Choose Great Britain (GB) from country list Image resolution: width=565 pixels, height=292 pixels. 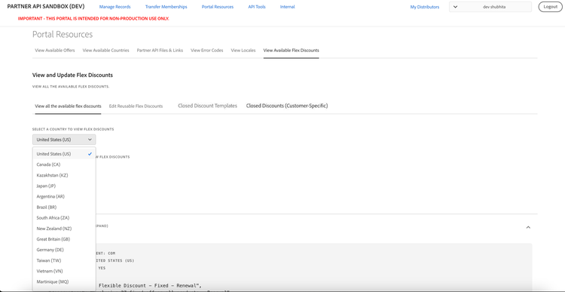click(64, 239)
